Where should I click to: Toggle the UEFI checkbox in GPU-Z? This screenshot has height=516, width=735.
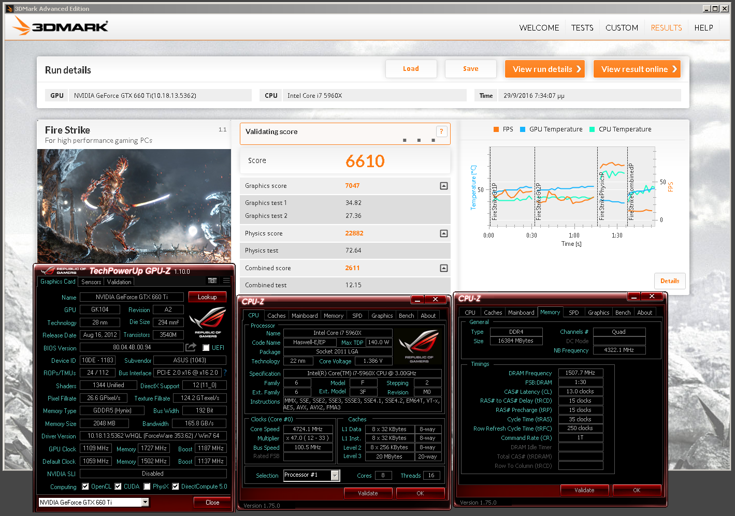[206, 348]
